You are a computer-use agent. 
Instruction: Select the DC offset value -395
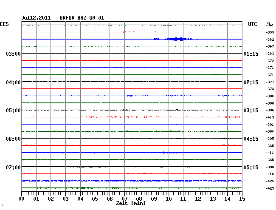(x=270, y=139)
